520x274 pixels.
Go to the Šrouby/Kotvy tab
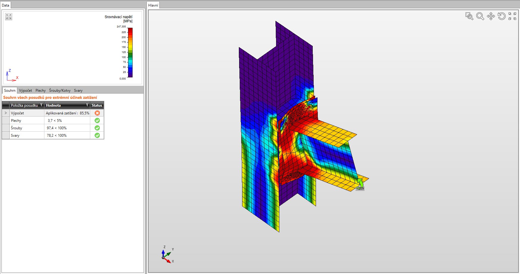coord(60,91)
